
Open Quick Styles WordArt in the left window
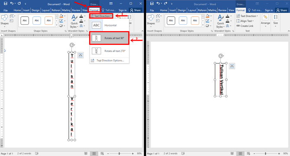point(74,21)
